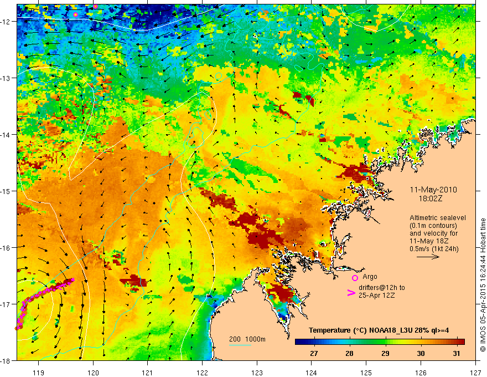Click the latitude axis label -16
487x377 pixels.
click(6, 248)
